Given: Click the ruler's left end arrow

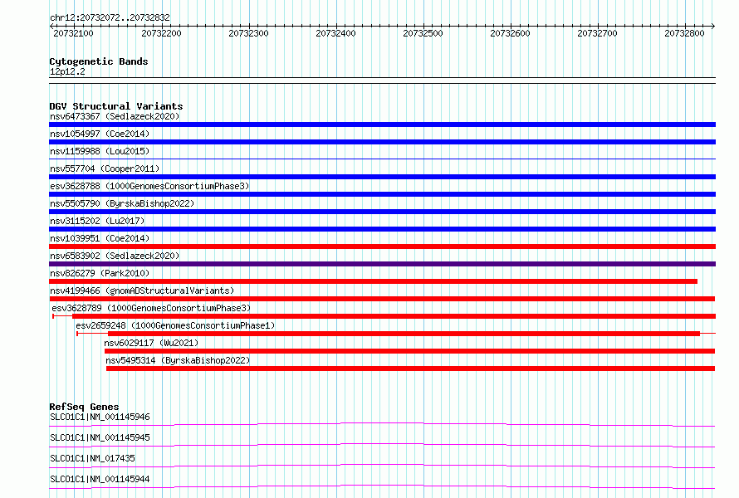Looking at the screenshot, I should click(51, 26).
